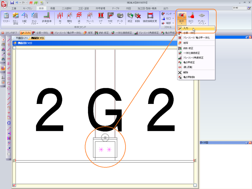
Task: Select the 梁 beam tool icon
Action: pos(79,16)
